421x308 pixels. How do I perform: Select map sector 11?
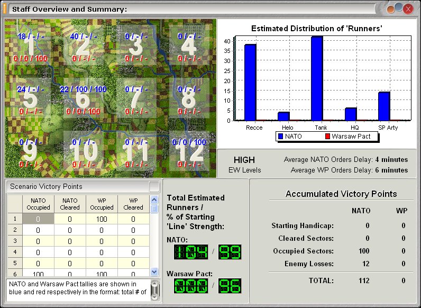(136, 152)
